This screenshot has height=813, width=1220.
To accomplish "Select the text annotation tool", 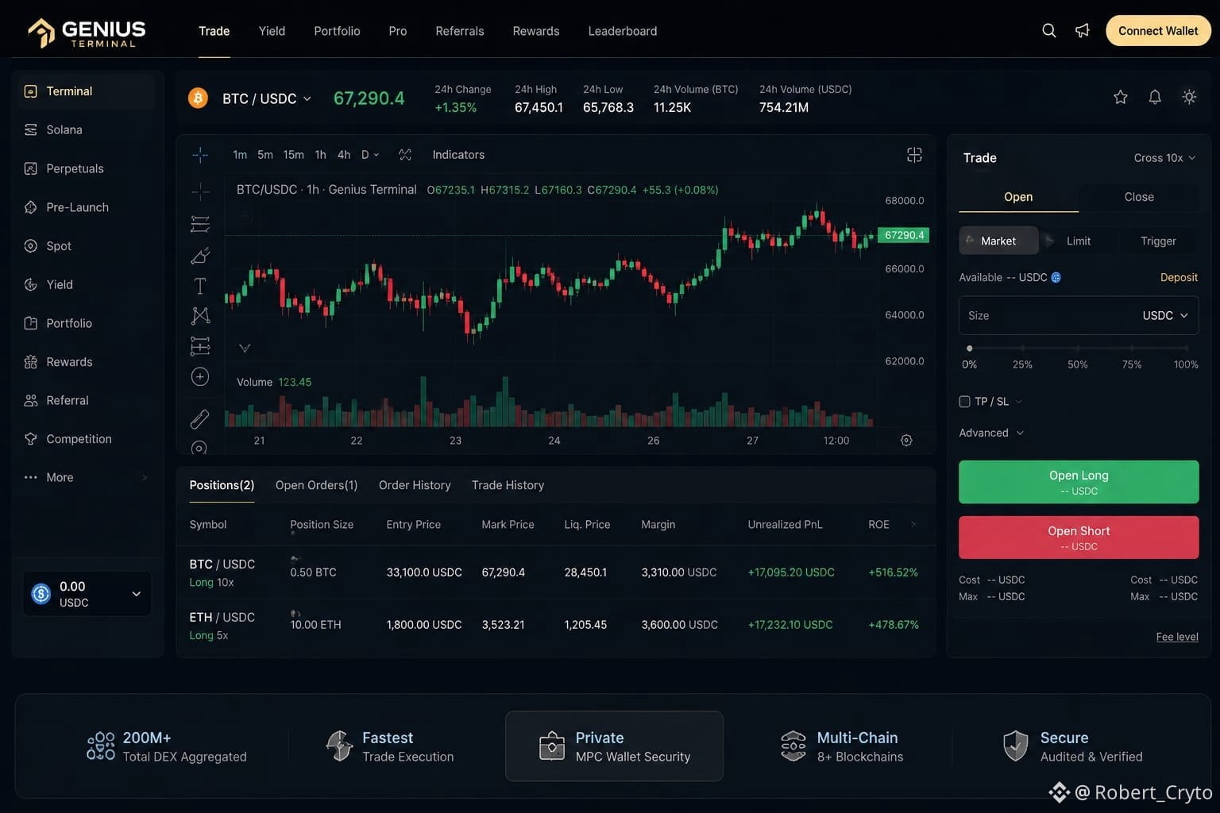I will pos(200,286).
